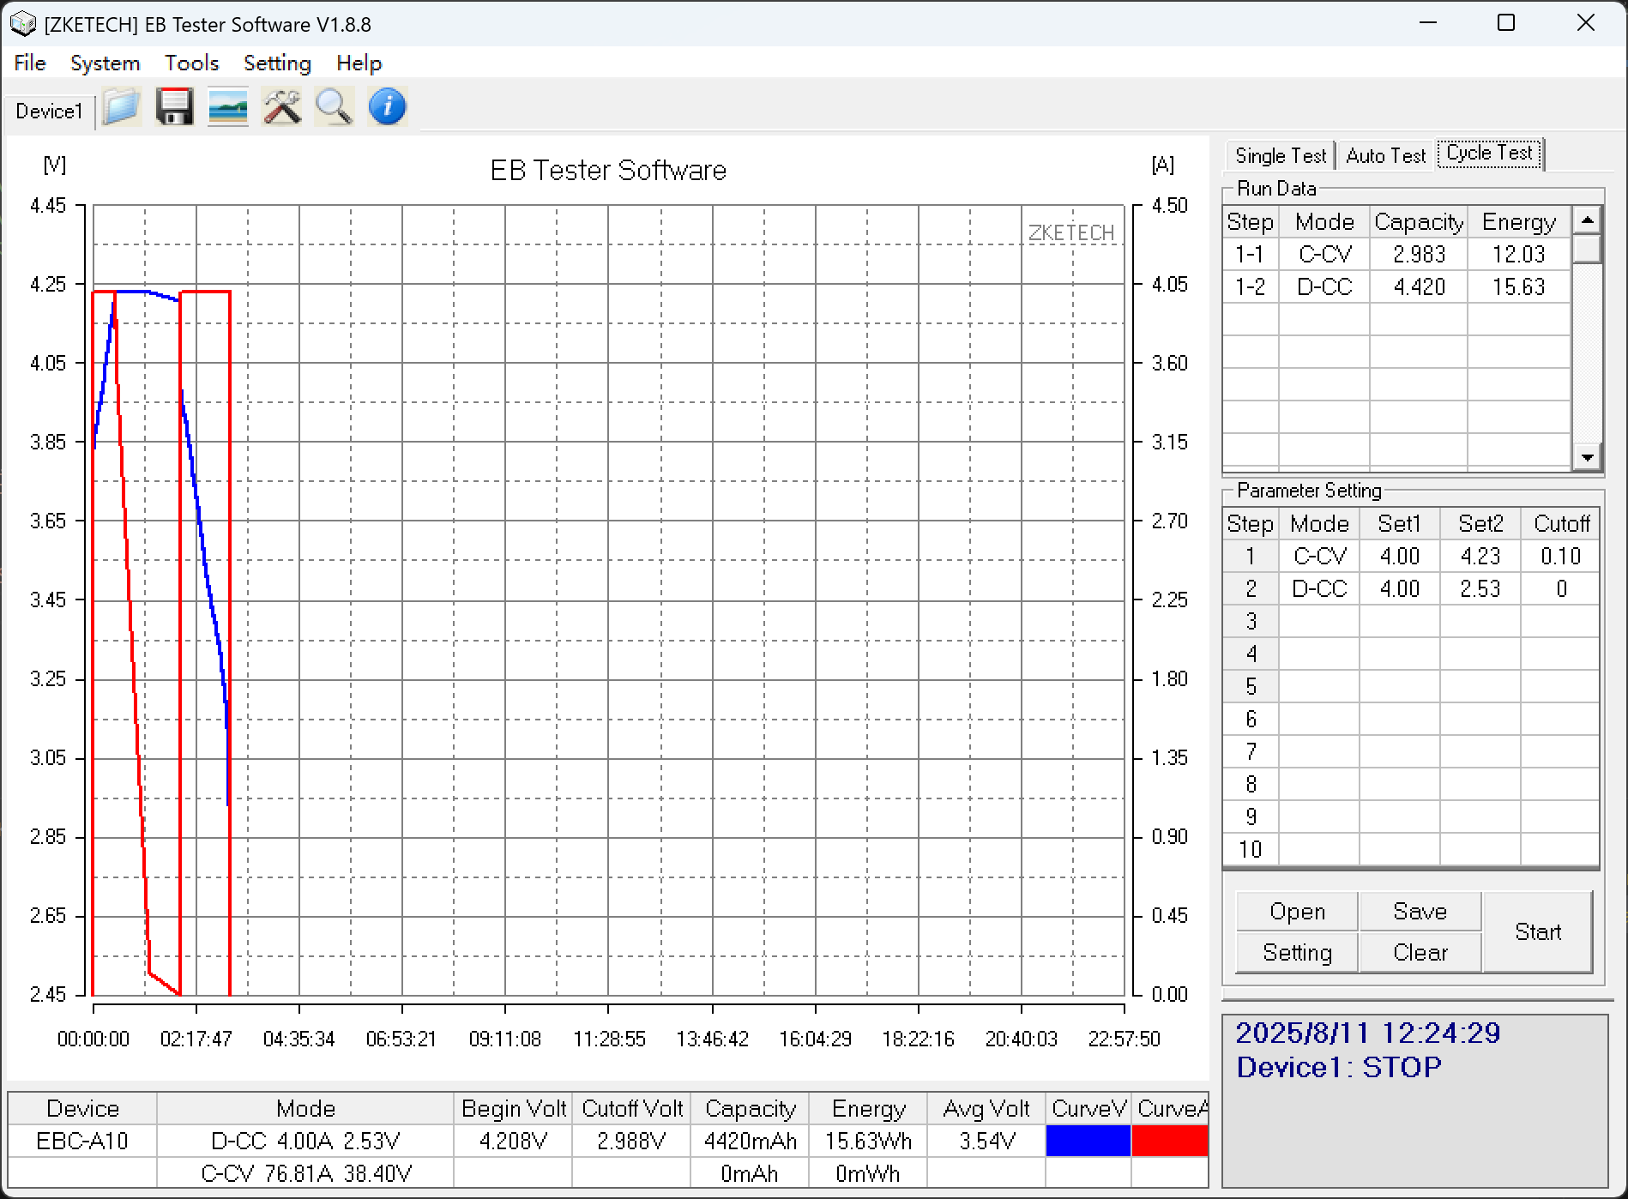1628x1199 pixels.
Task: Click capacity value 2.983 in Run Data
Action: click(1419, 255)
